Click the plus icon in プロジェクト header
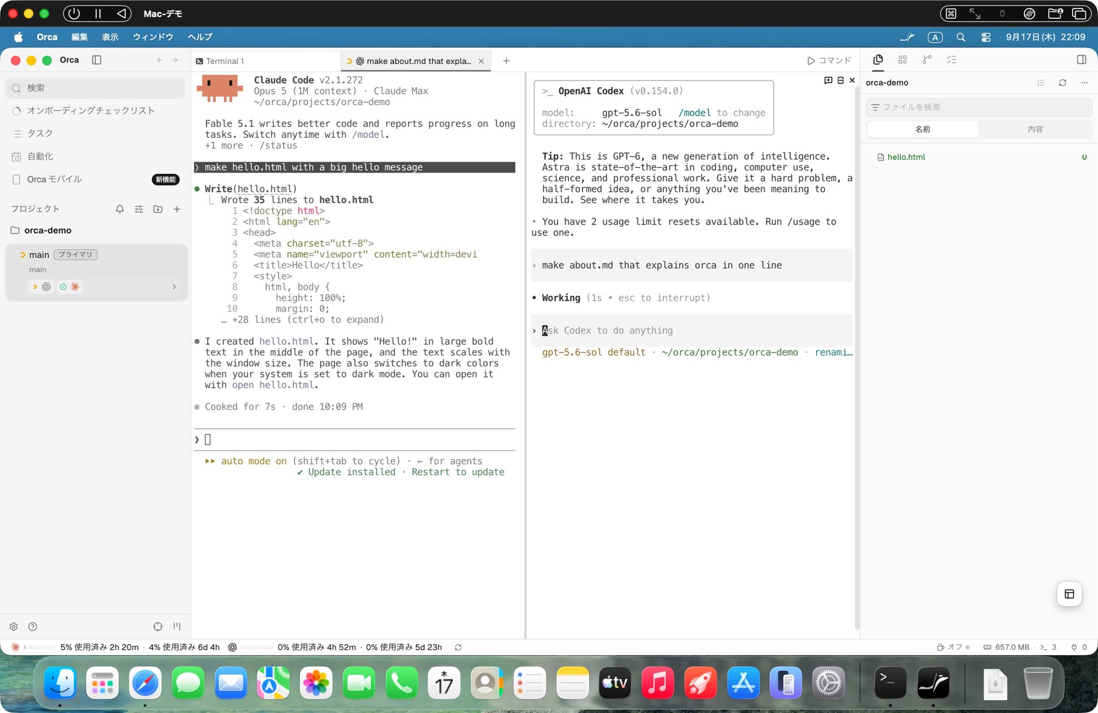Image resolution: width=1098 pixels, height=713 pixels. (177, 209)
